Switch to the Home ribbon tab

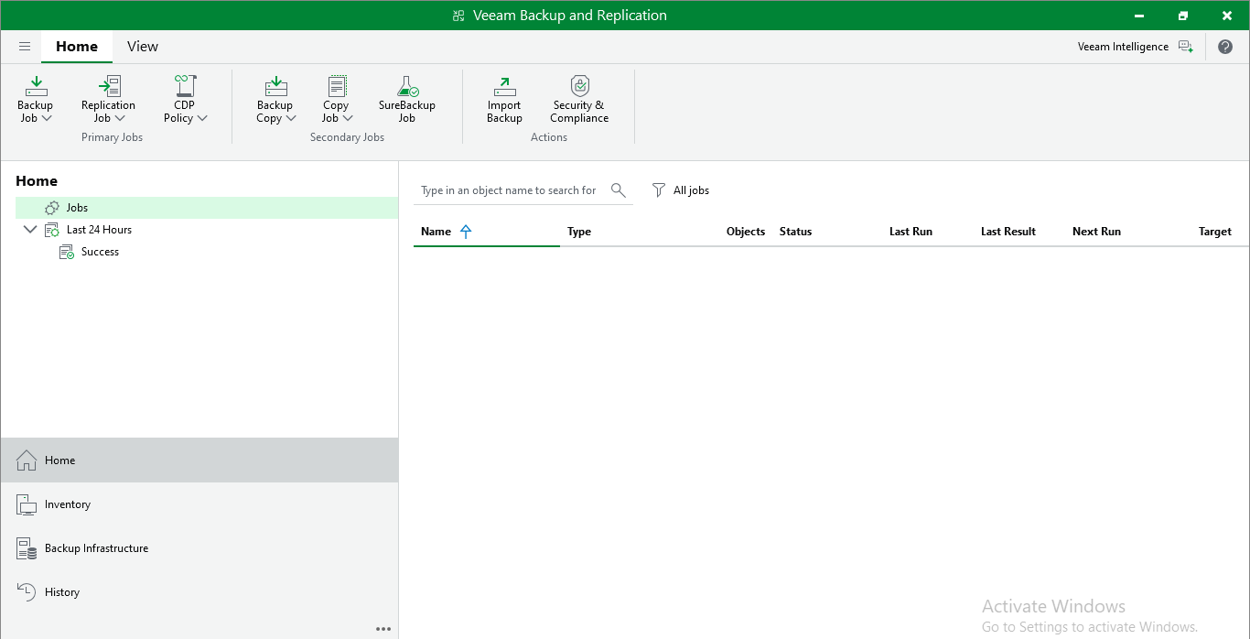(77, 47)
